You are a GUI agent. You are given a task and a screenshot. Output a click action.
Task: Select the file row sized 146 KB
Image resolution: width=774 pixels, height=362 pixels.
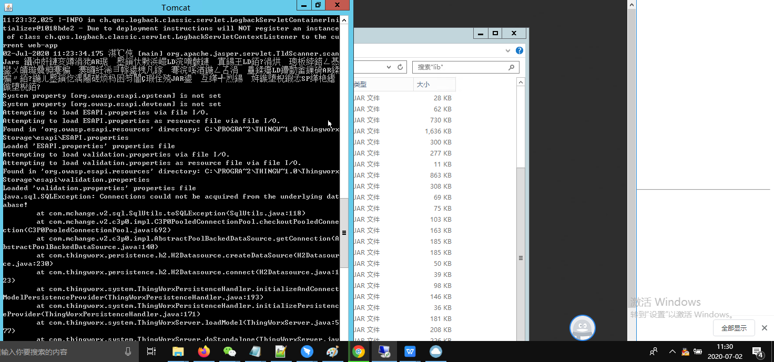point(404,297)
